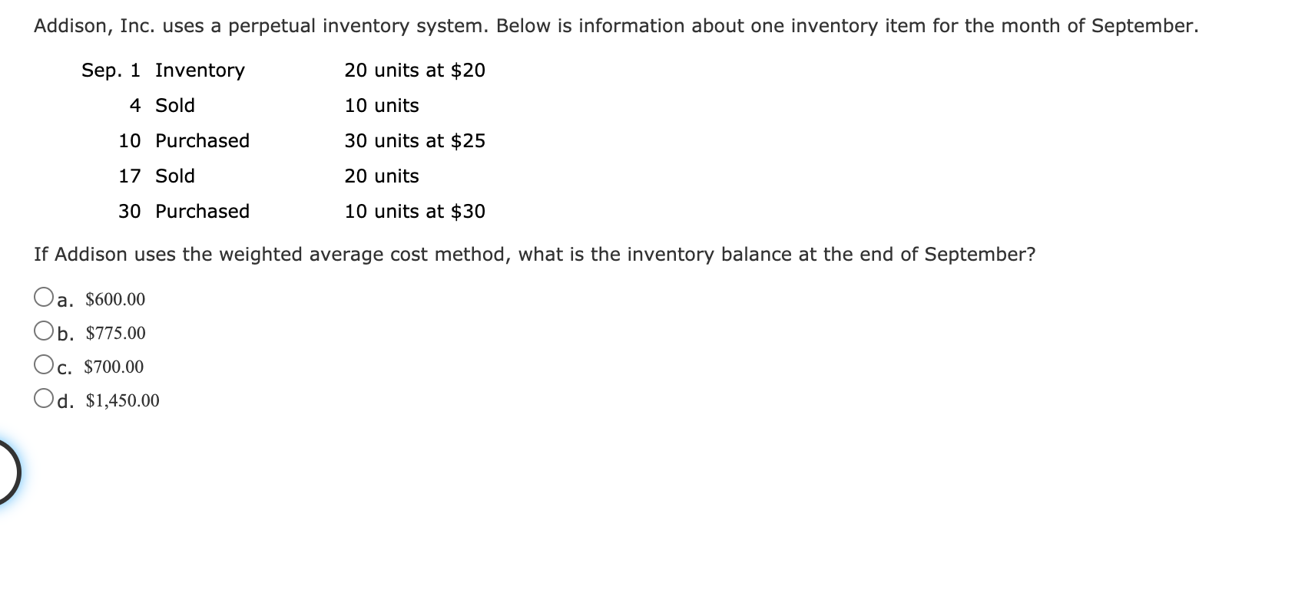Click the text 30 units at $25

pos(415,140)
